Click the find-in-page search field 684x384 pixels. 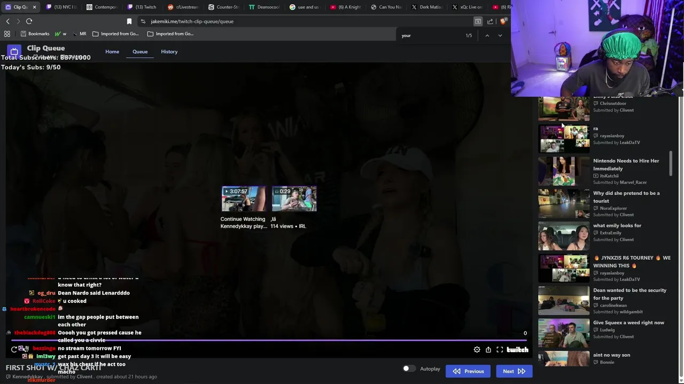pos(430,35)
